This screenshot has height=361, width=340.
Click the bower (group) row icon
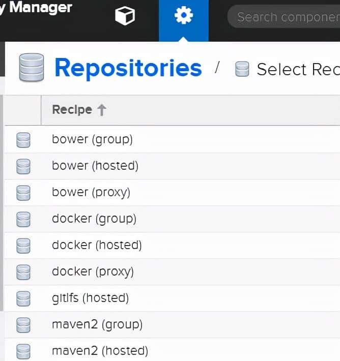[x=23, y=139]
